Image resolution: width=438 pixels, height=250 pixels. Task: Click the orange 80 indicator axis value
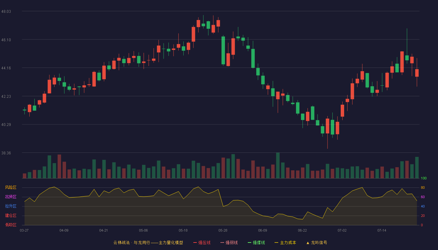[x=423, y=187]
